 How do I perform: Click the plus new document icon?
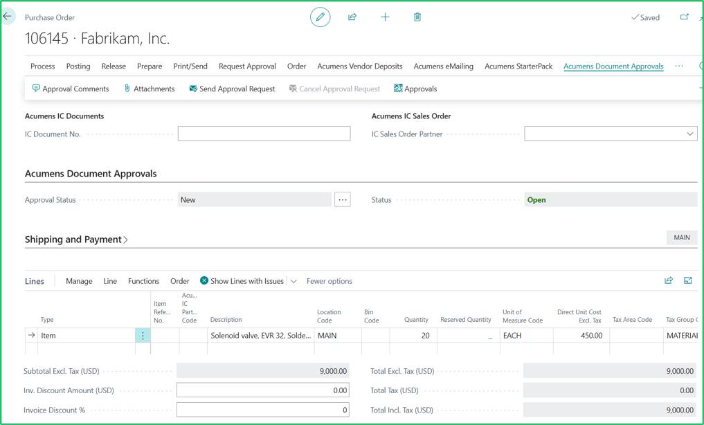click(x=385, y=17)
